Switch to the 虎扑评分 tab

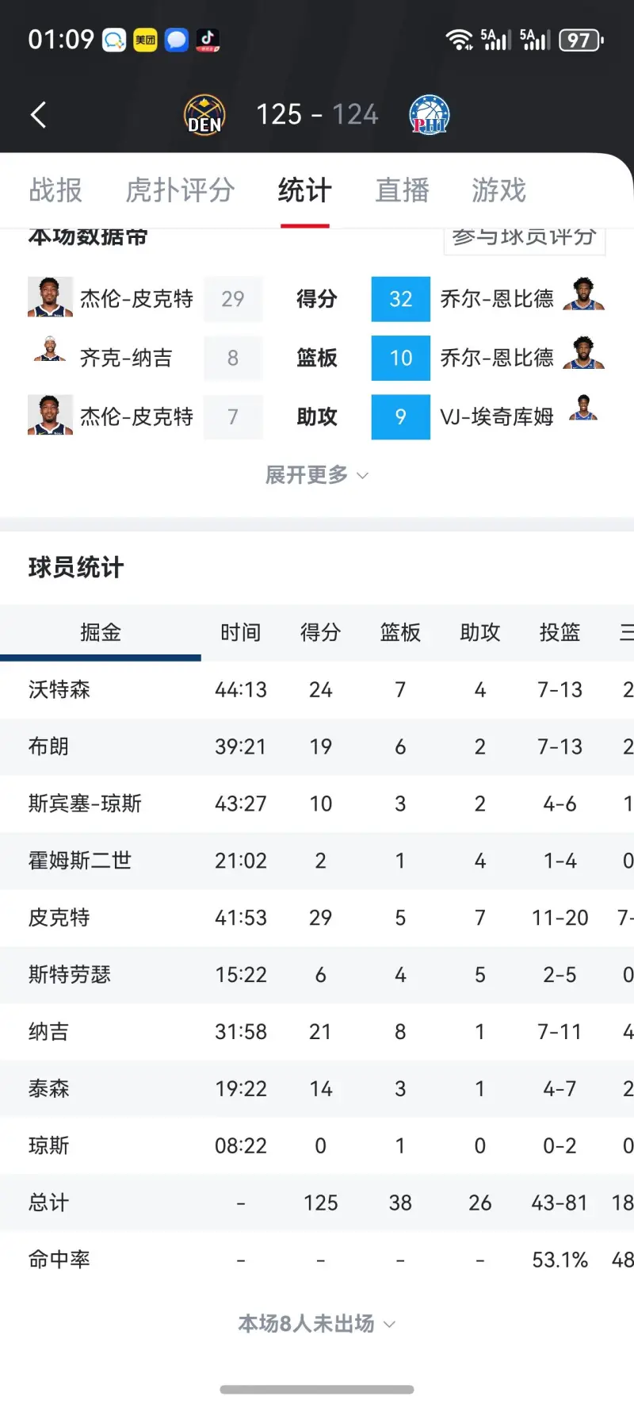tap(180, 190)
